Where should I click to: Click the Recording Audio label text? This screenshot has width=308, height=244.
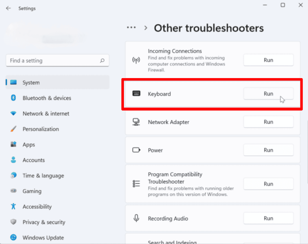click(x=168, y=218)
